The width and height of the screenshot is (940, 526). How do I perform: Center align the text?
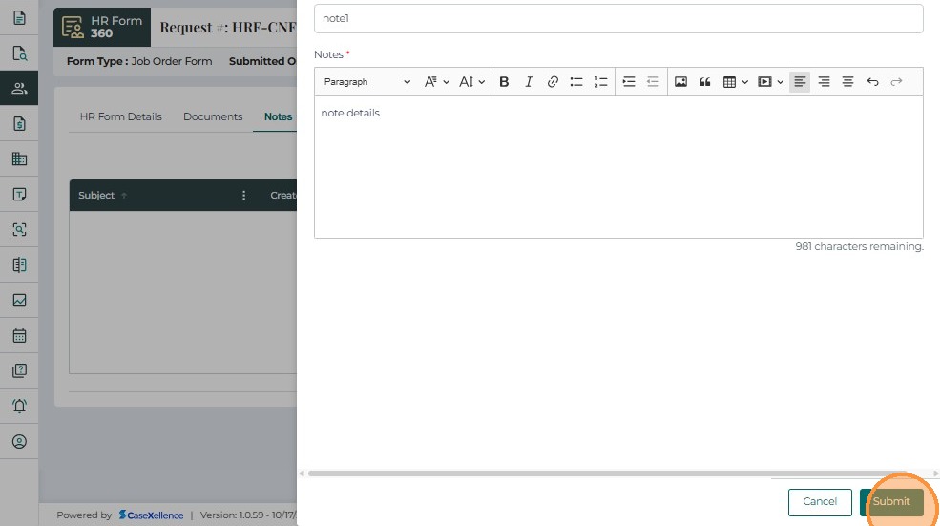coord(847,81)
